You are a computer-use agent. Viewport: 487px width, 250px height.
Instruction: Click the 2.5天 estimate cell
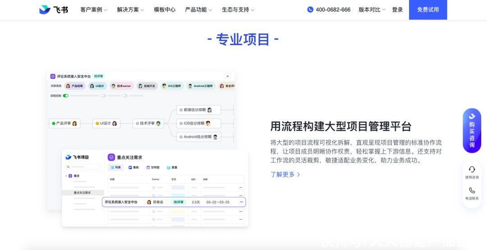tap(196, 202)
